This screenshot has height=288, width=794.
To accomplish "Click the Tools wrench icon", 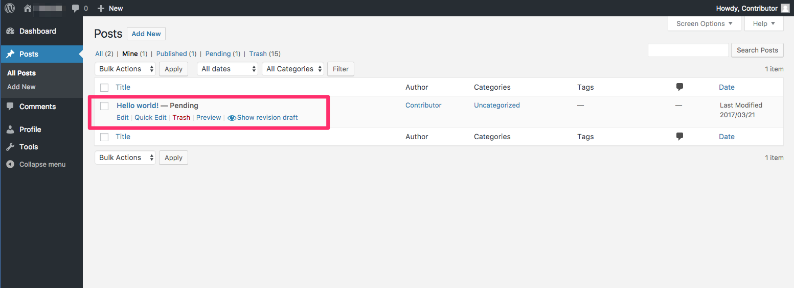I will pyautogui.click(x=10, y=147).
